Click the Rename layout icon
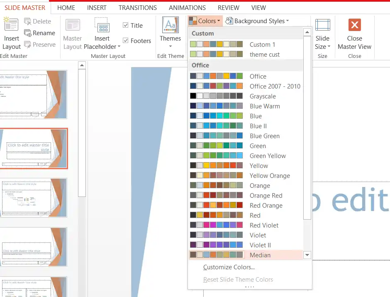Screen dimensions: 390x297 pyautogui.click(x=27, y=33)
